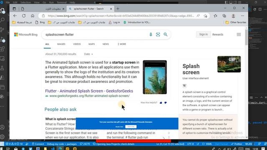This screenshot has height=150, width=267.
Task: Open visual search camera icon
Action: click(158, 35)
